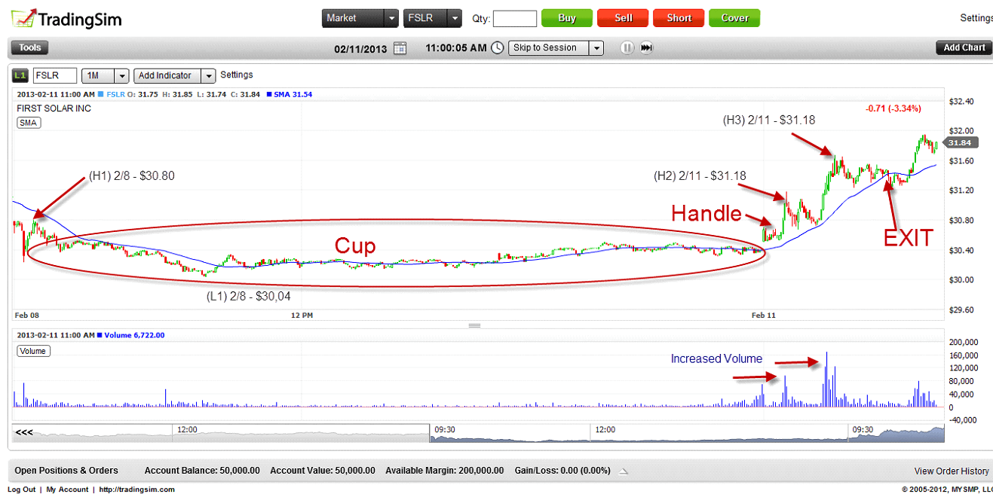Open the calendar date picker icon
This screenshot has width=993, height=494.
tap(400, 48)
